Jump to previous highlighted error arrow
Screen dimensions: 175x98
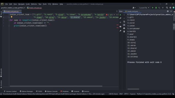pyautogui.click(x=114, y=14)
